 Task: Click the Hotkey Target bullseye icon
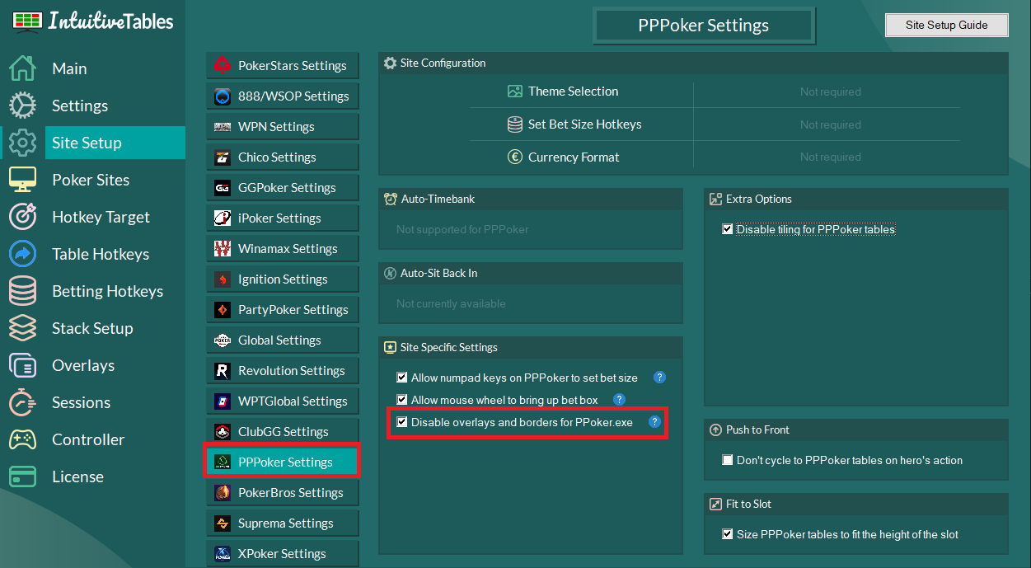click(x=22, y=217)
